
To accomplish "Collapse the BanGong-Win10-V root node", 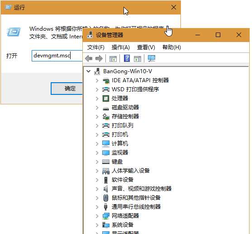I will pos(88,71).
